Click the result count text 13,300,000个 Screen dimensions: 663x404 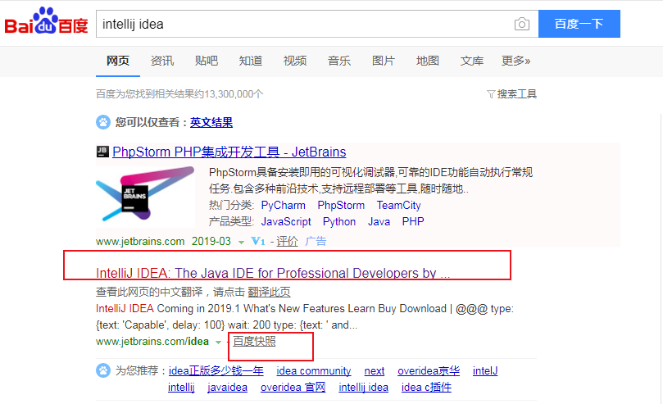click(x=234, y=93)
